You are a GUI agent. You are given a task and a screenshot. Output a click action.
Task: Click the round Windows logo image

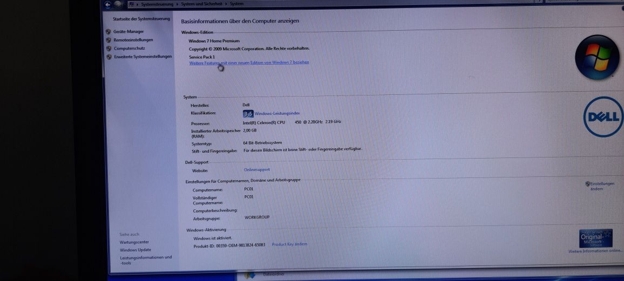point(597,57)
